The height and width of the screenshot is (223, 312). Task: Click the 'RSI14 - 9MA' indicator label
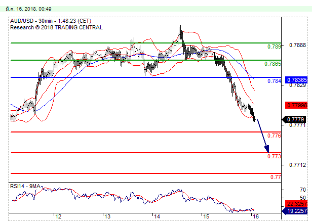pyautogui.click(x=25, y=186)
